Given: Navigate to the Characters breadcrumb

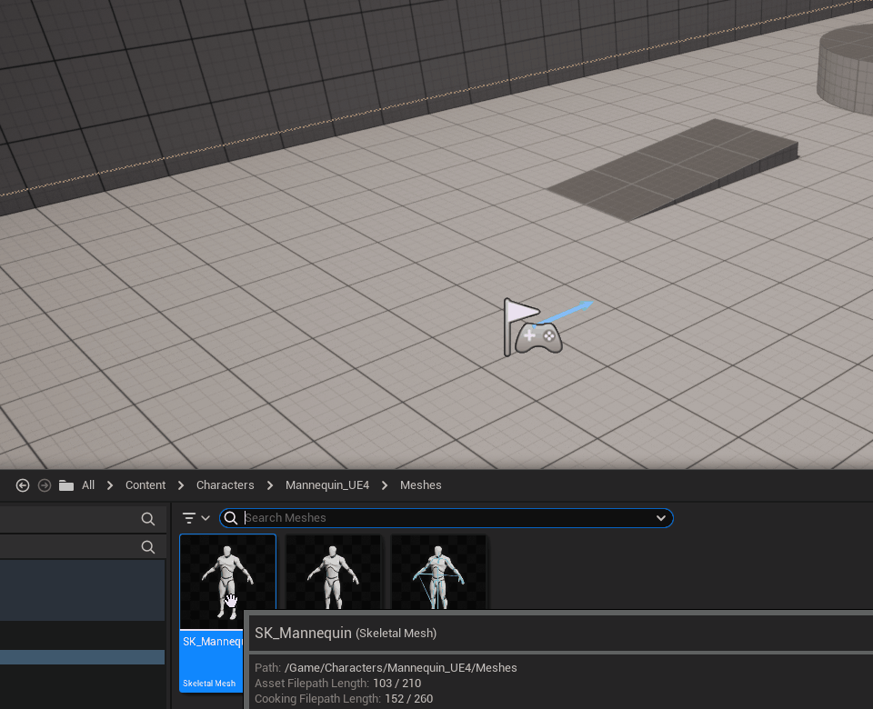Looking at the screenshot, I should tap(225, 485).
